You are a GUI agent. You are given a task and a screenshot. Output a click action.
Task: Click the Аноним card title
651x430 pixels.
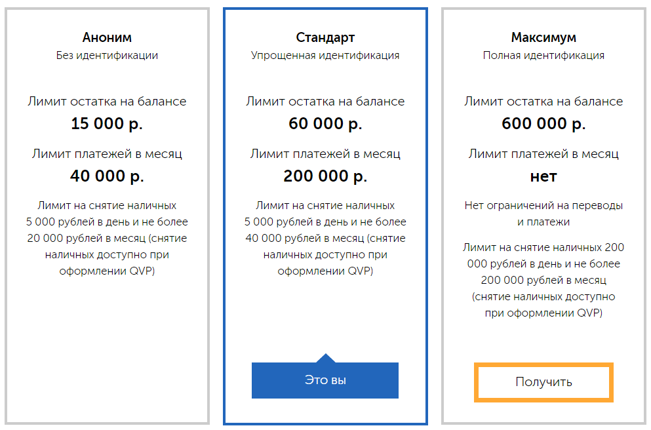pyautogui.click(x=107, y=37)
